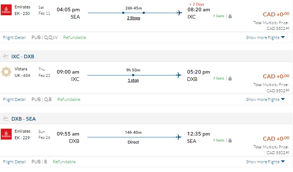Click the 1 stop link on Vistara flight
This screenshot has height=172, width=293.
(x=133, y=81)
